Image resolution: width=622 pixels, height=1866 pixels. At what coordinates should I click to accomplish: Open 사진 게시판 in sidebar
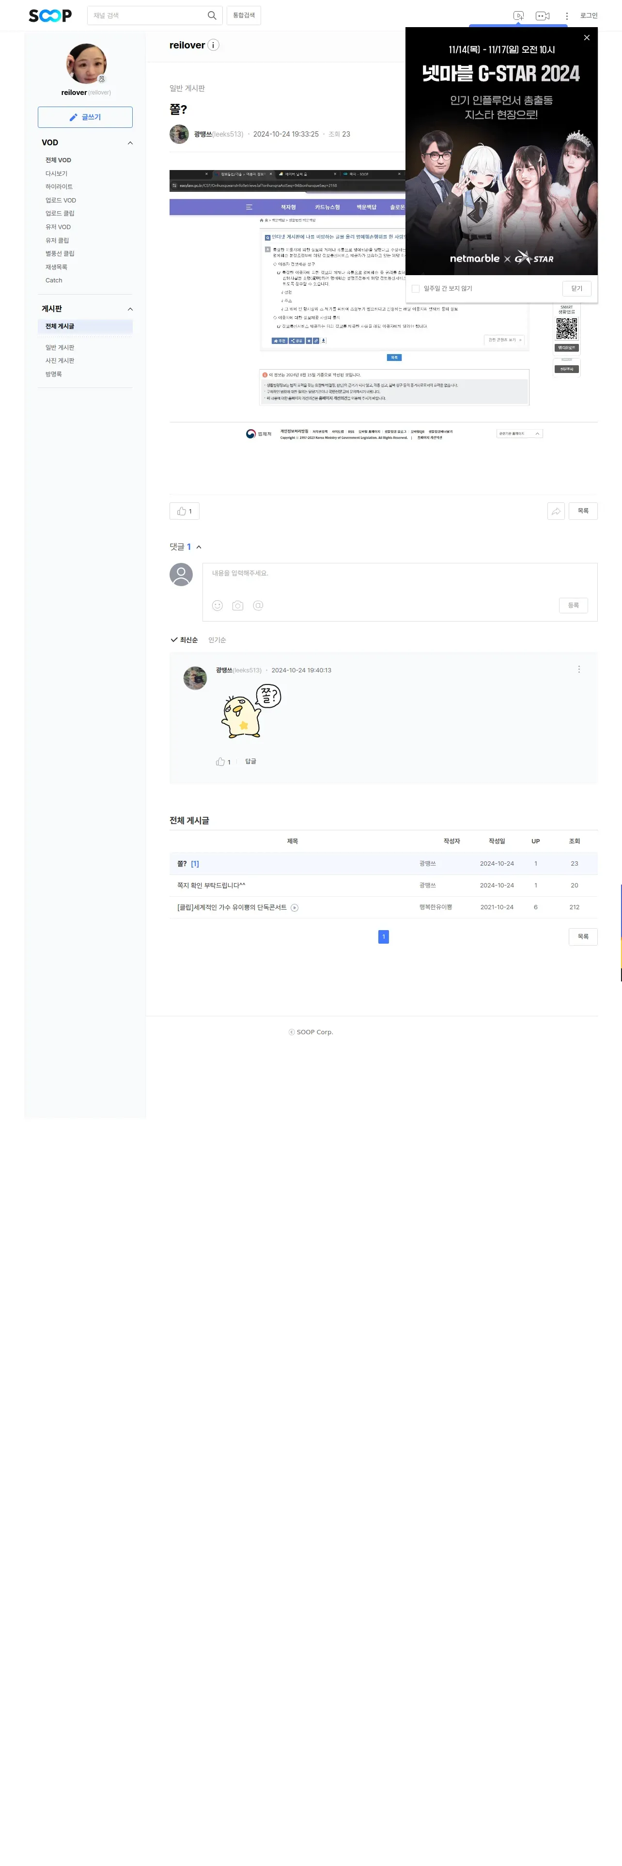(x=60, y=361)
